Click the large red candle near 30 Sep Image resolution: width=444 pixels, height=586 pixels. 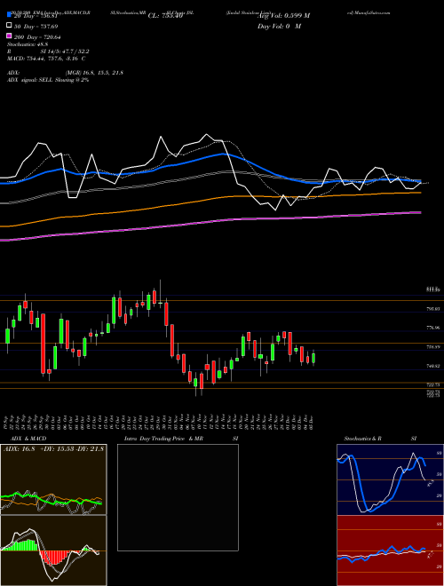[44, 344]
